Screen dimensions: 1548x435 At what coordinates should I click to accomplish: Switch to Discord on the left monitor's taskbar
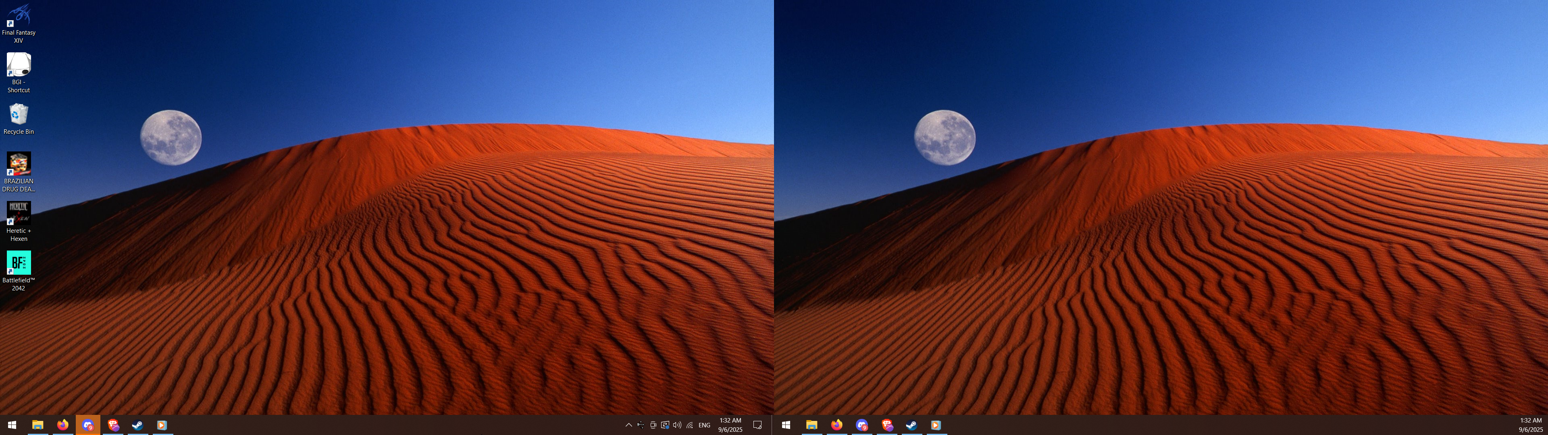click(88, 425)
